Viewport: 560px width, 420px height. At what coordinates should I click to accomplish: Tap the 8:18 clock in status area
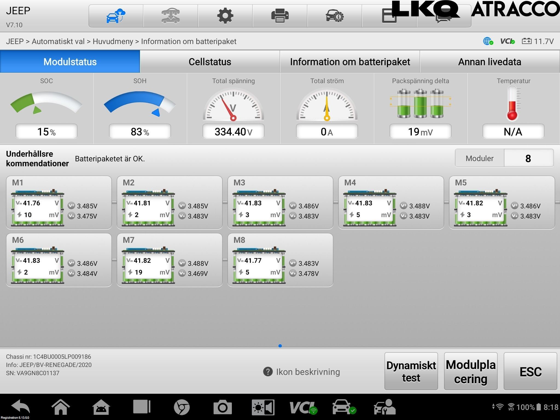coord(551,407)
